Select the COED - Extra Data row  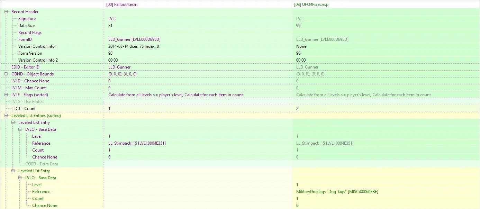pos(42,164)
